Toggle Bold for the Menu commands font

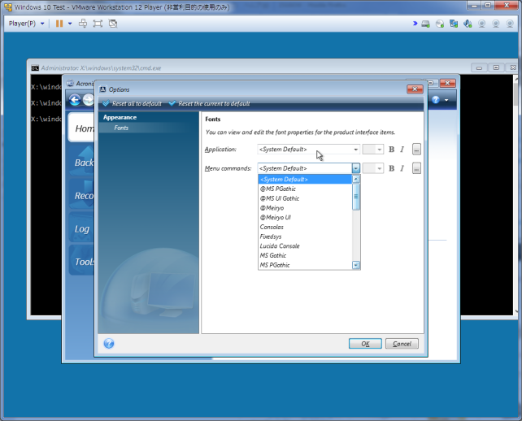(x=392, y=168)
